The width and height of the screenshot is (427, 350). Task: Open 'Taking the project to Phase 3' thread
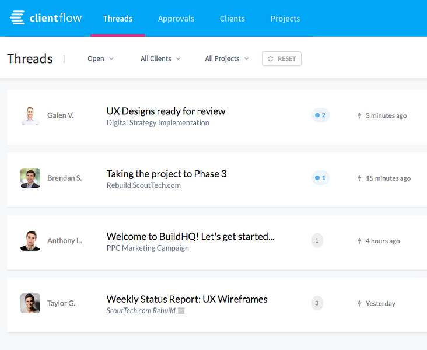tap(166, 174)
